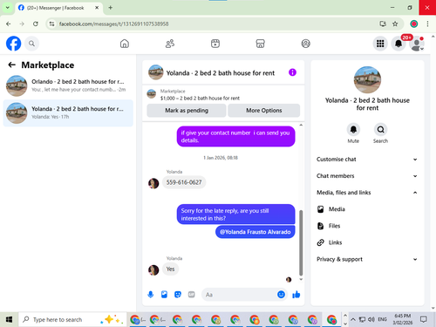Open Groups icon in top navigation

(305, 44)
